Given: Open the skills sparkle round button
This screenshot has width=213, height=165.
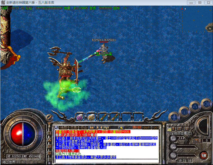Looking at the screenshot, I should pos(195,106).
